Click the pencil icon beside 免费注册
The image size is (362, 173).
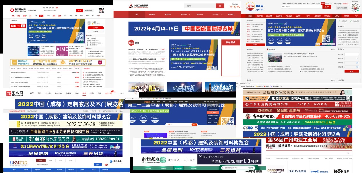pos(351,21)
